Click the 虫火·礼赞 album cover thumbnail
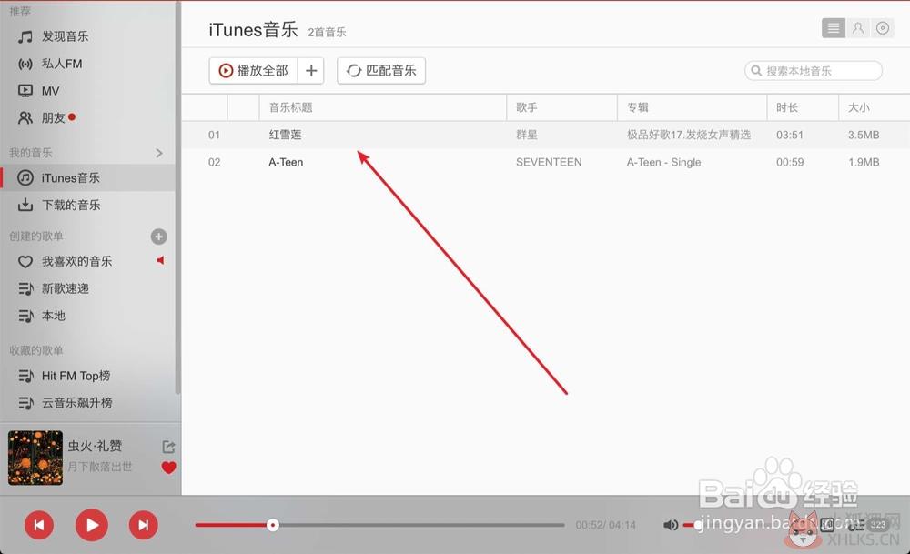Screen dimensions: 910x554 coord(35,458)
